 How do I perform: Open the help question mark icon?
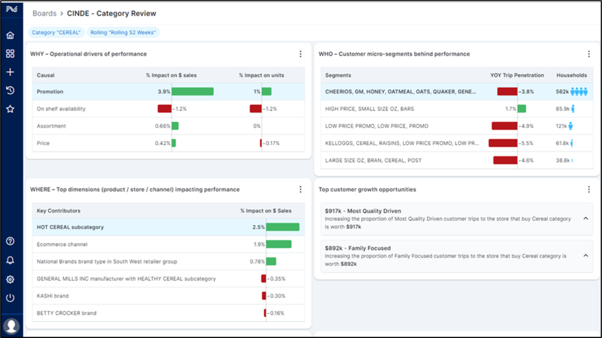click(10, 241)
